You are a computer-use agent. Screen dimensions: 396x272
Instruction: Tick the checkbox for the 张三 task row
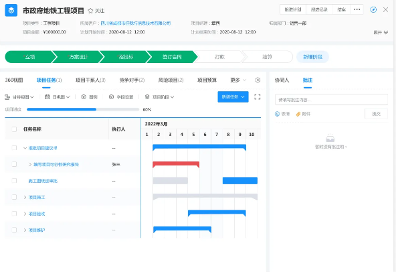14,164
